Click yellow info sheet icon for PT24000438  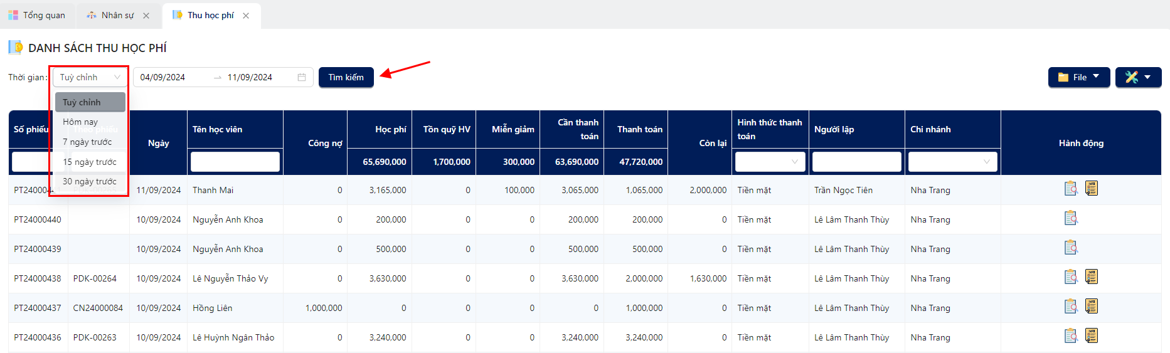pos(1092,277)
